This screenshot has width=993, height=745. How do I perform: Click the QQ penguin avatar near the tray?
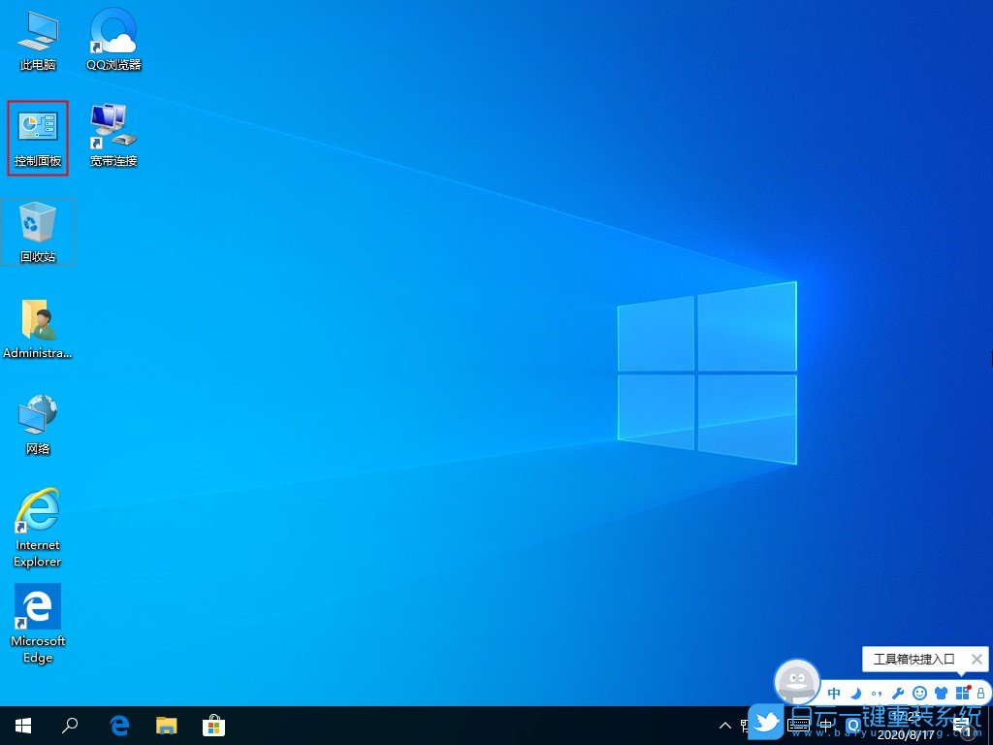[797, 680]
